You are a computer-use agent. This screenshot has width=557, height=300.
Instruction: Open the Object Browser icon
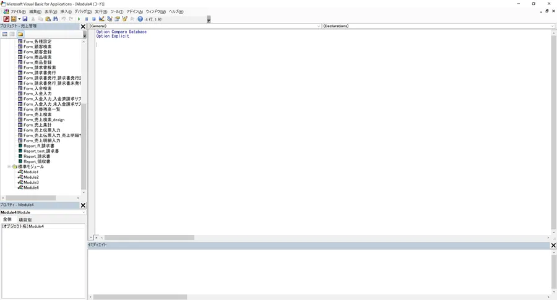(124, 19)
